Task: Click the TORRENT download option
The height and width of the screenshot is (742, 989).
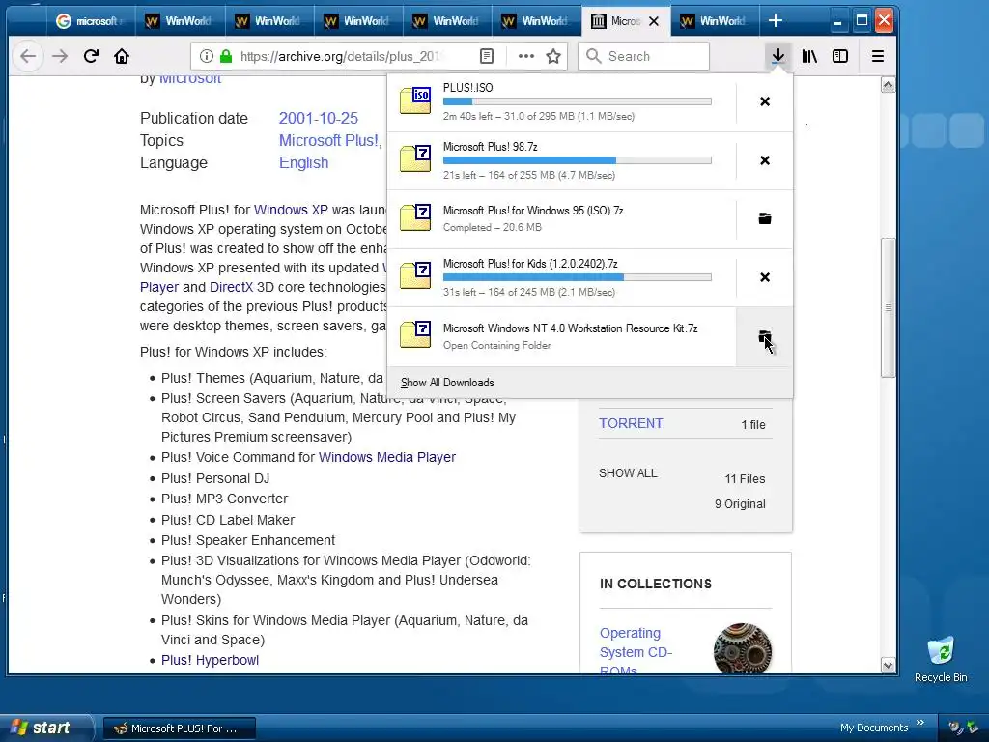Action: point(631,423)
